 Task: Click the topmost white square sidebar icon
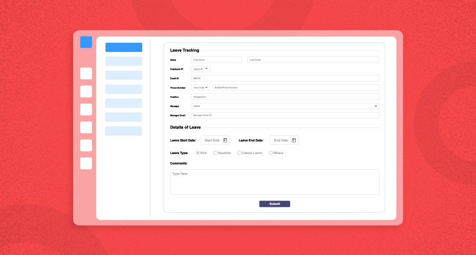tap(86, 74)
